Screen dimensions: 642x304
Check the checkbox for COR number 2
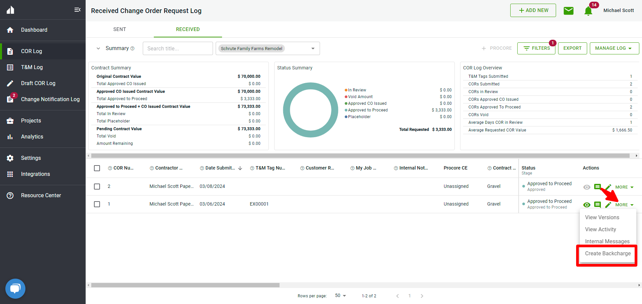[97, 187]
